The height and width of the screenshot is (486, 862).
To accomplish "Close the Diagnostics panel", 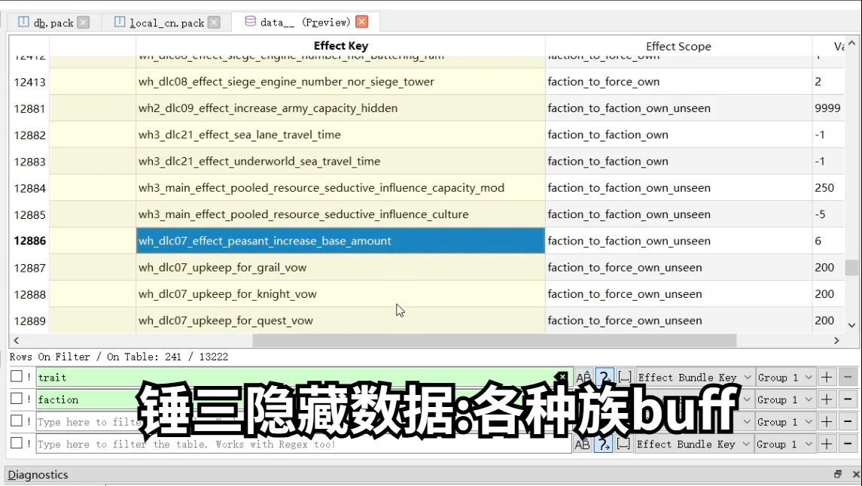I will click(x=855, y=474).
